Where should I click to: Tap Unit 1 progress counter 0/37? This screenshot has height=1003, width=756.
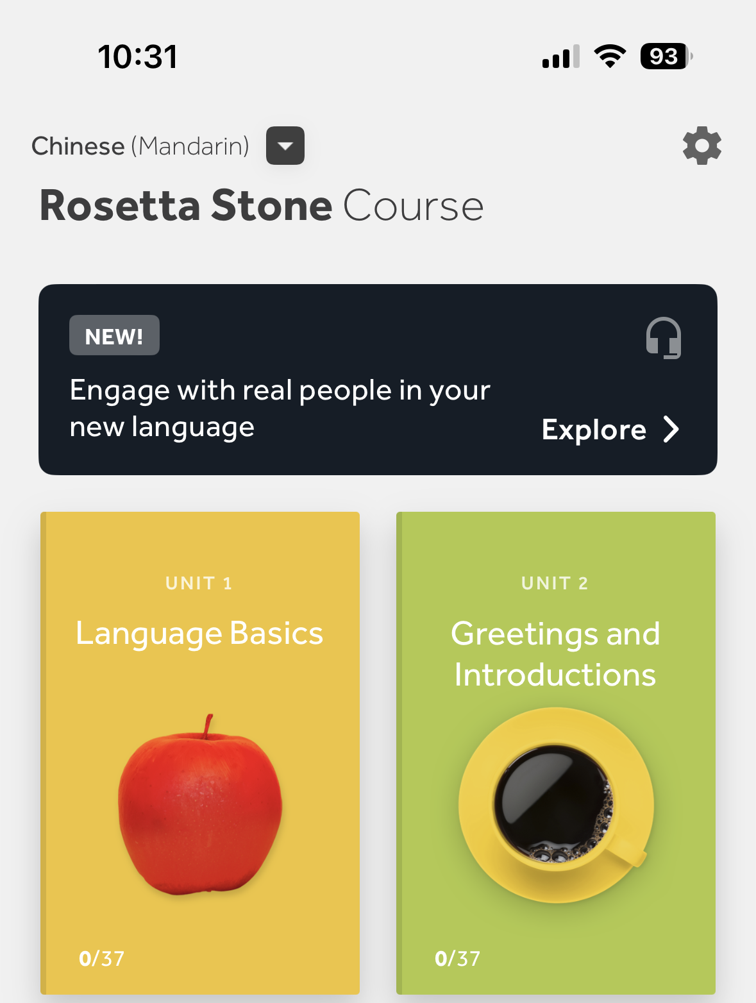pyautogui.click(x=101, y=958)
